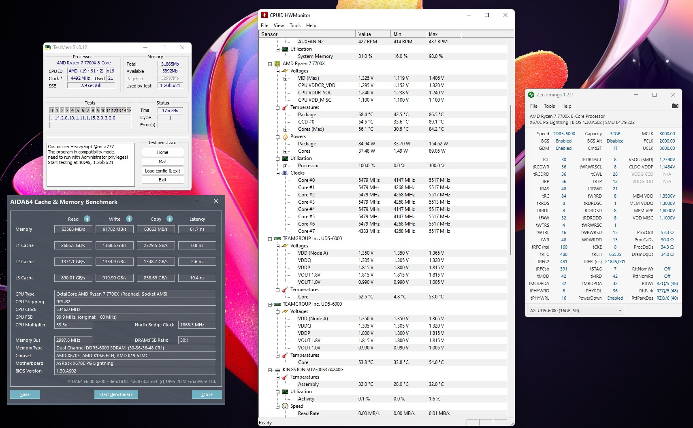Open the File menu in ZenTimings

534,106
